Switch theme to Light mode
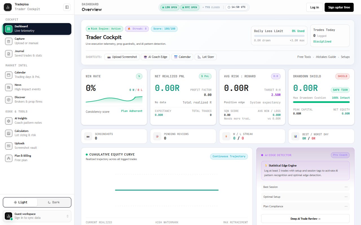This screenshot has height=225, width=361. point(20,202)
